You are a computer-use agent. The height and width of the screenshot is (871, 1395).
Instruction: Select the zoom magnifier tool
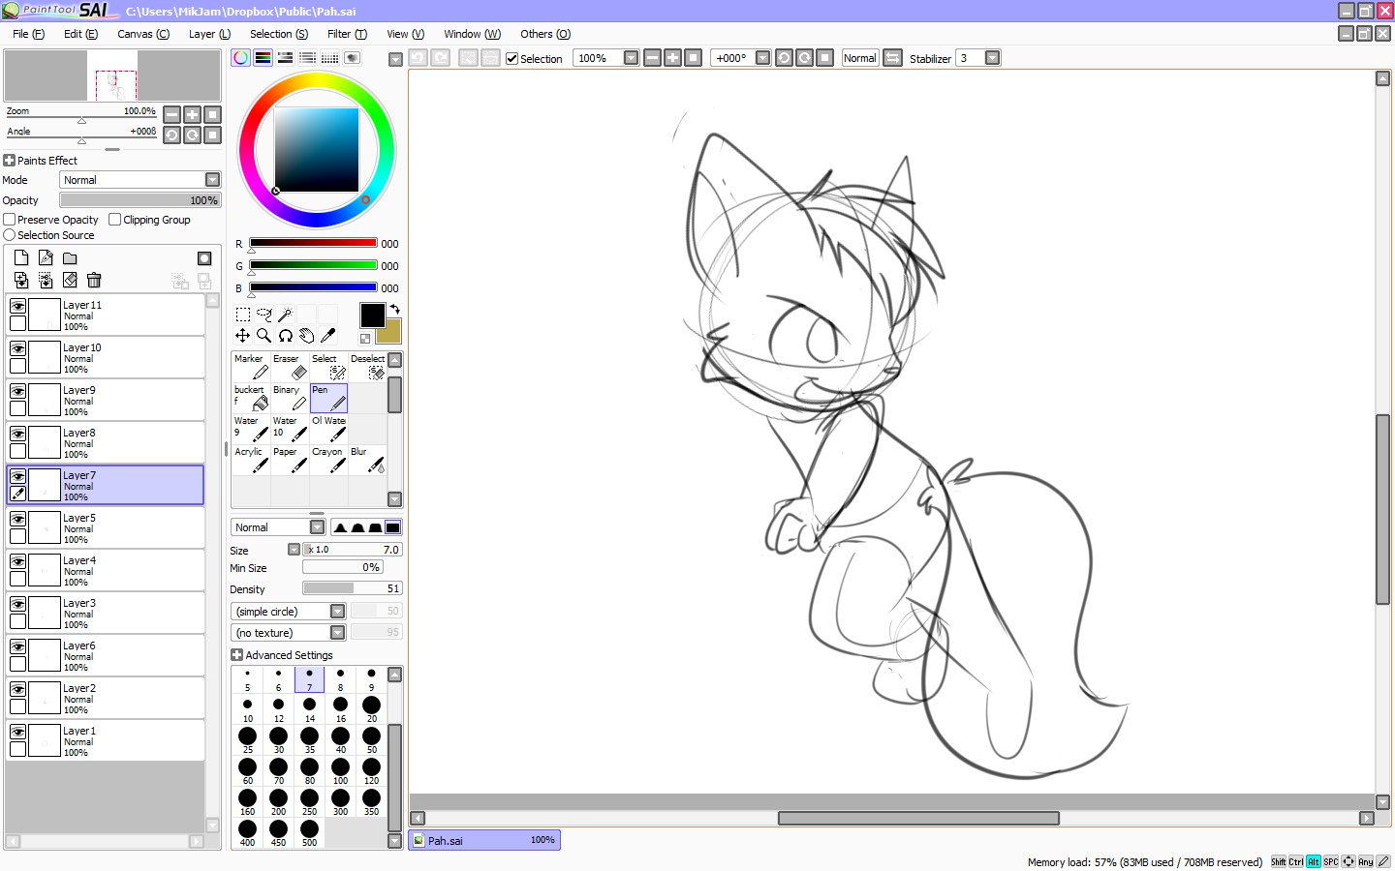click(x=263, y=336)
